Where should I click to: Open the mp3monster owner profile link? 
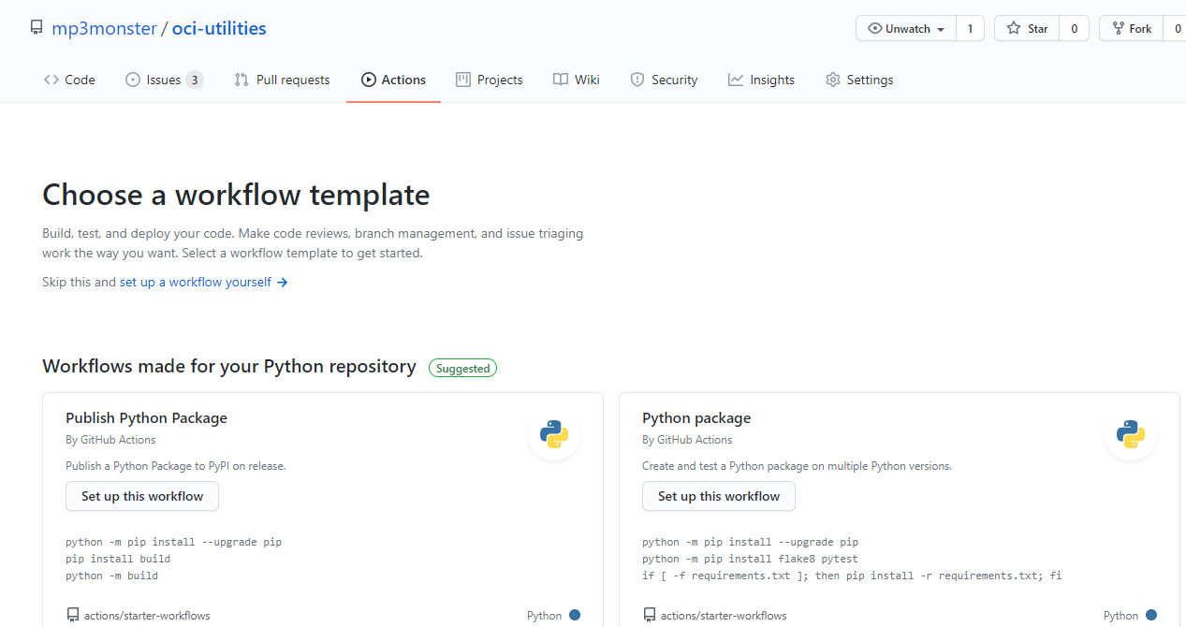tap(104, 28)
